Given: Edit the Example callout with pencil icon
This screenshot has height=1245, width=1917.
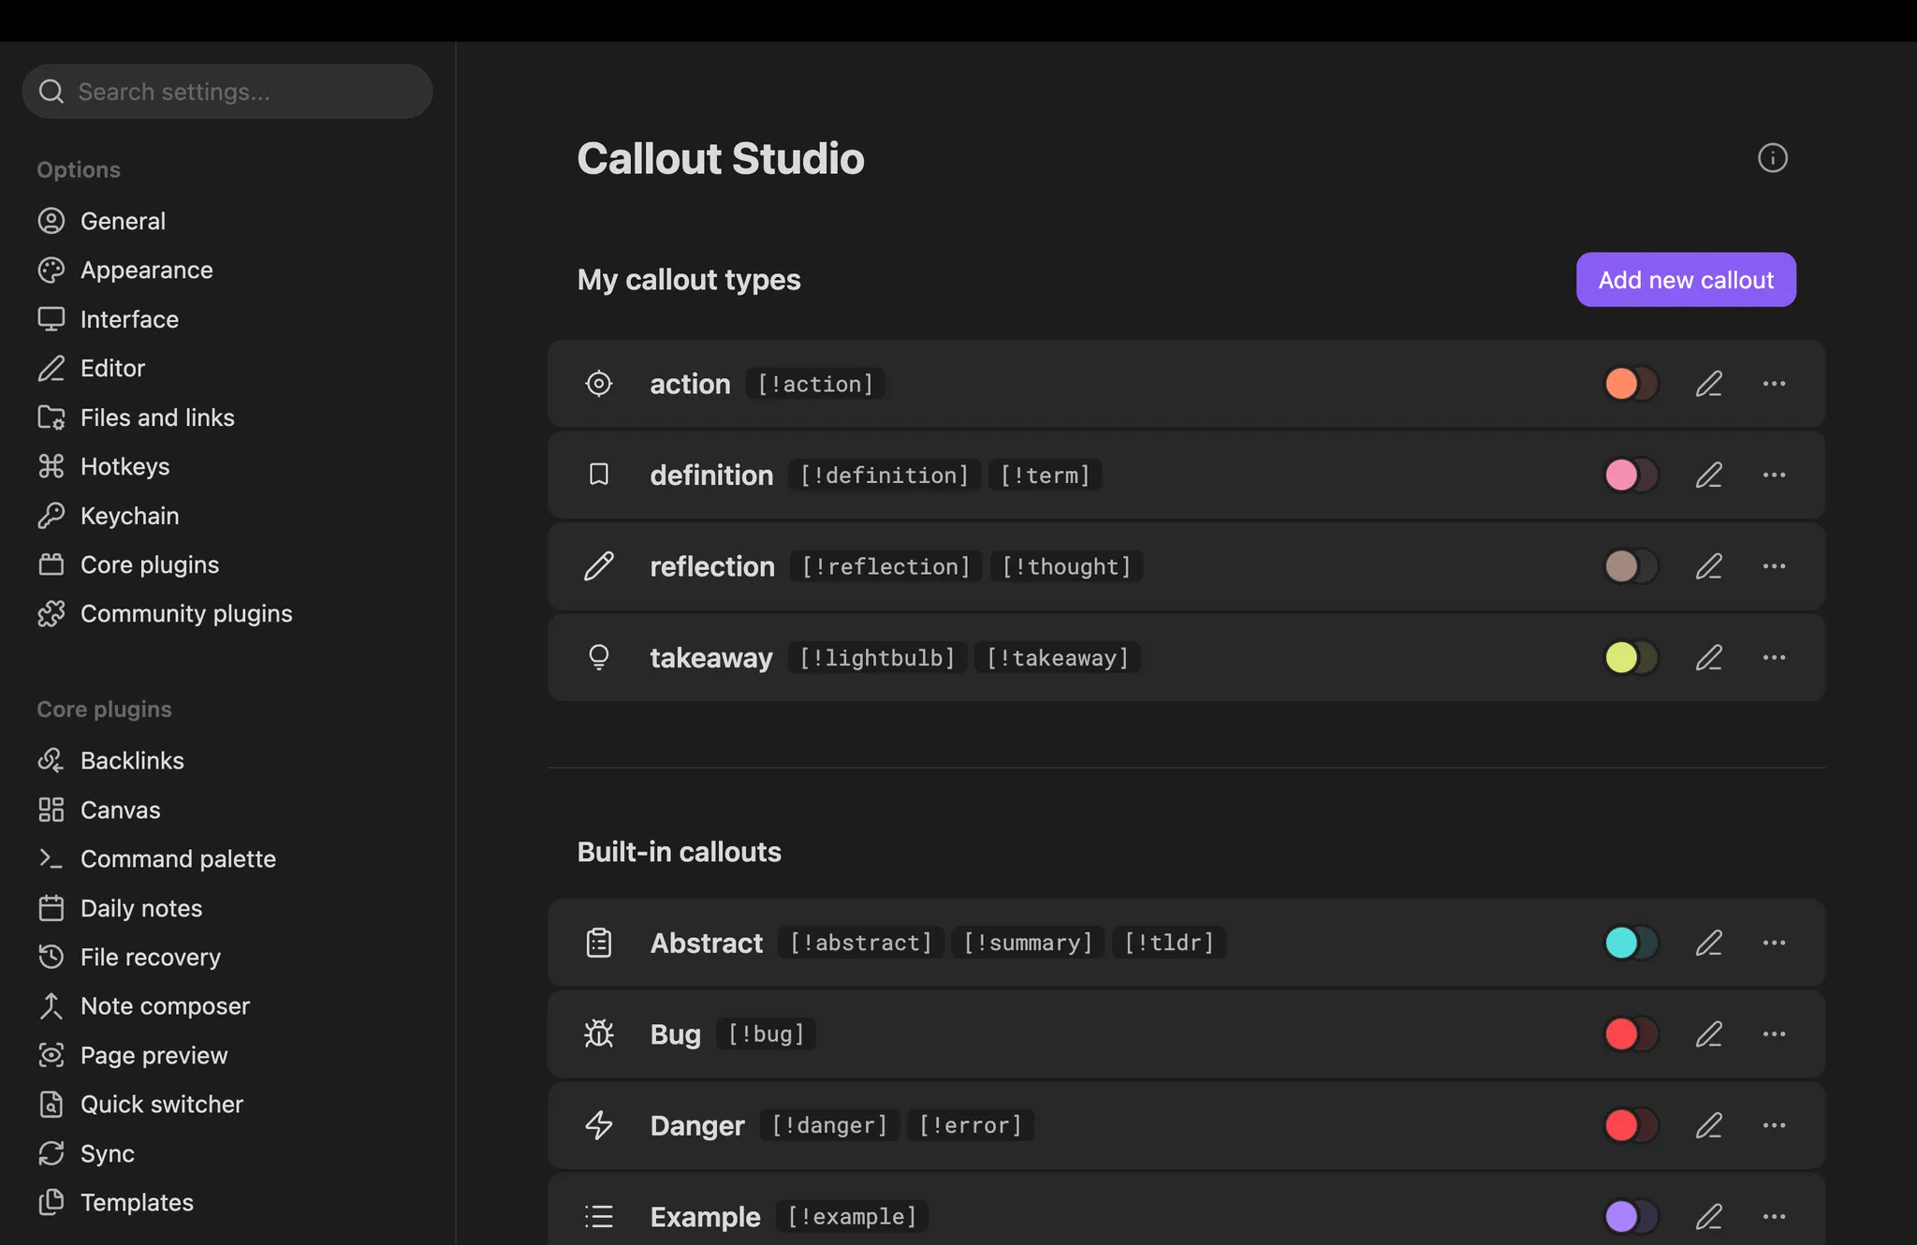Looking at the screenshot, I should coord(1709,1217).
